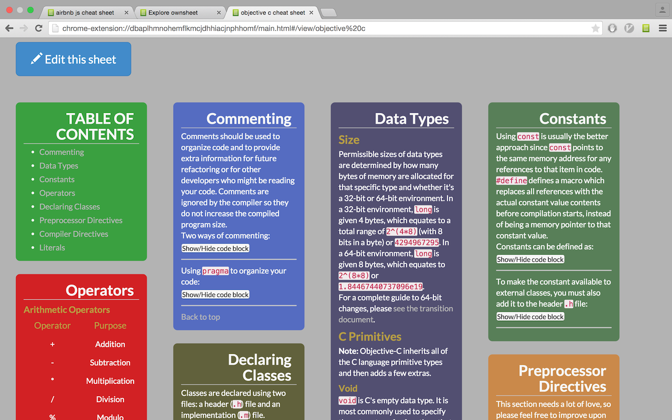
Task: Click Arithmetic Operators subheading
Action: point(67,310)
